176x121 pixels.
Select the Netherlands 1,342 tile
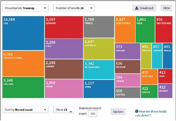click(x=99, y=70)
